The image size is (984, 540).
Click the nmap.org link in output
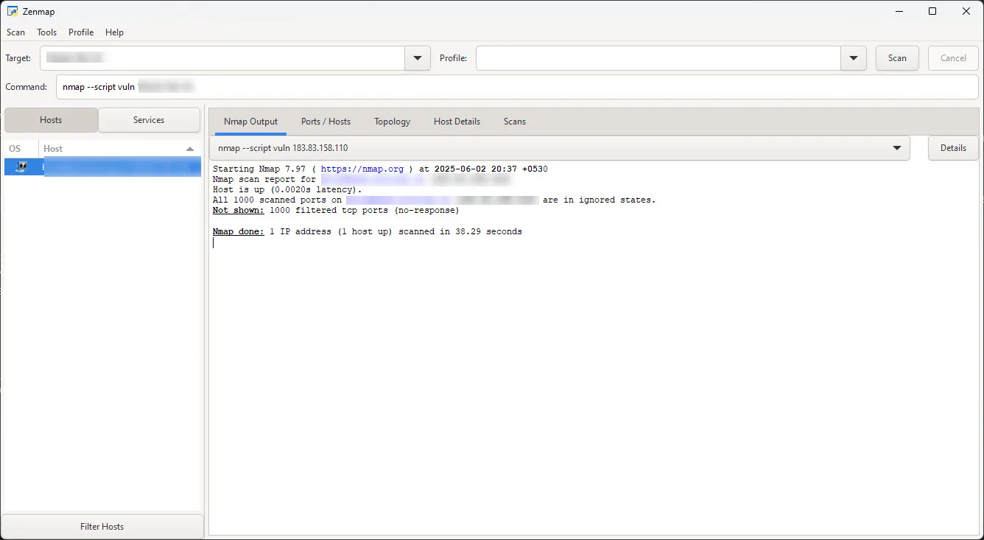pyautogui.click(x=362, y=169)
